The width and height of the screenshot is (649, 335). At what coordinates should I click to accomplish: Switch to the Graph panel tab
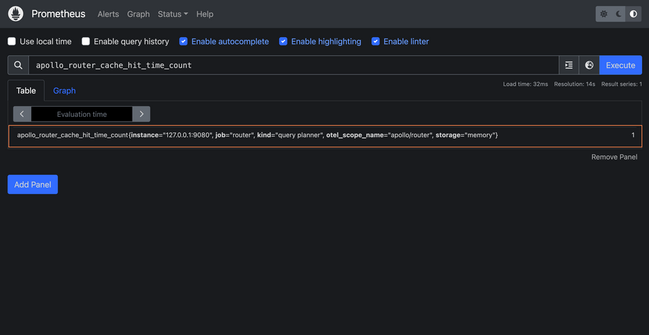(x=64, y=91)
